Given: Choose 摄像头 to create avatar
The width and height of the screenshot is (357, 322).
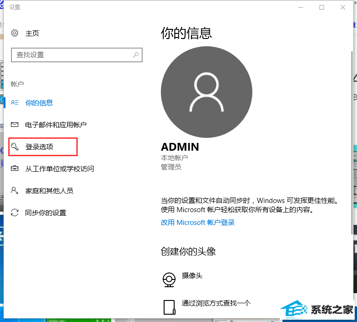Looking at the screenshot, I should (x=192, y=276).
